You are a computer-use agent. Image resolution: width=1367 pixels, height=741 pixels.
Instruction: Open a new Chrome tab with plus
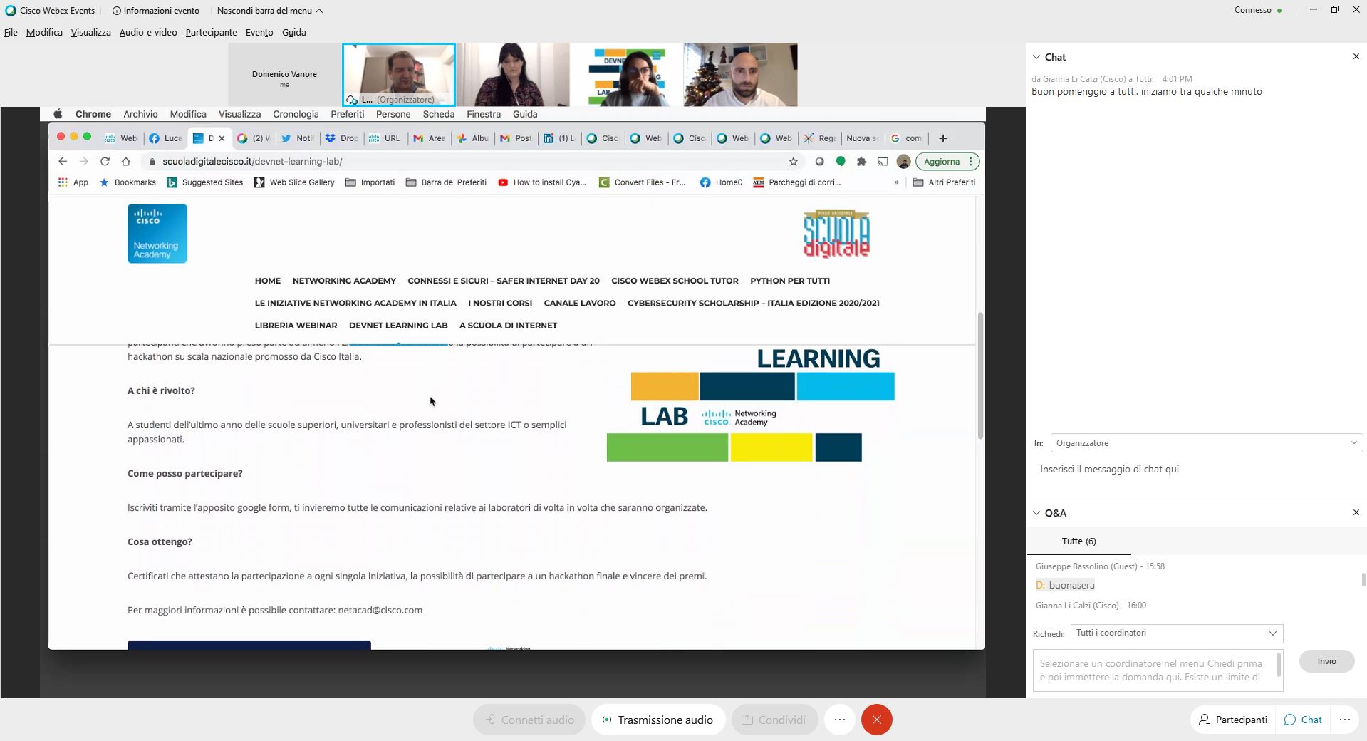943,138
